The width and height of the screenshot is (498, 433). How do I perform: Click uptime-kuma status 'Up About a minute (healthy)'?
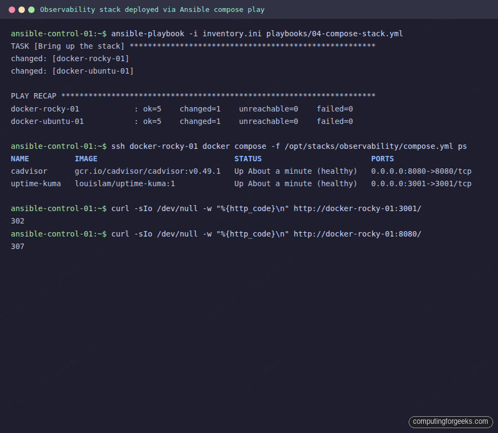[x=296, y=183]
